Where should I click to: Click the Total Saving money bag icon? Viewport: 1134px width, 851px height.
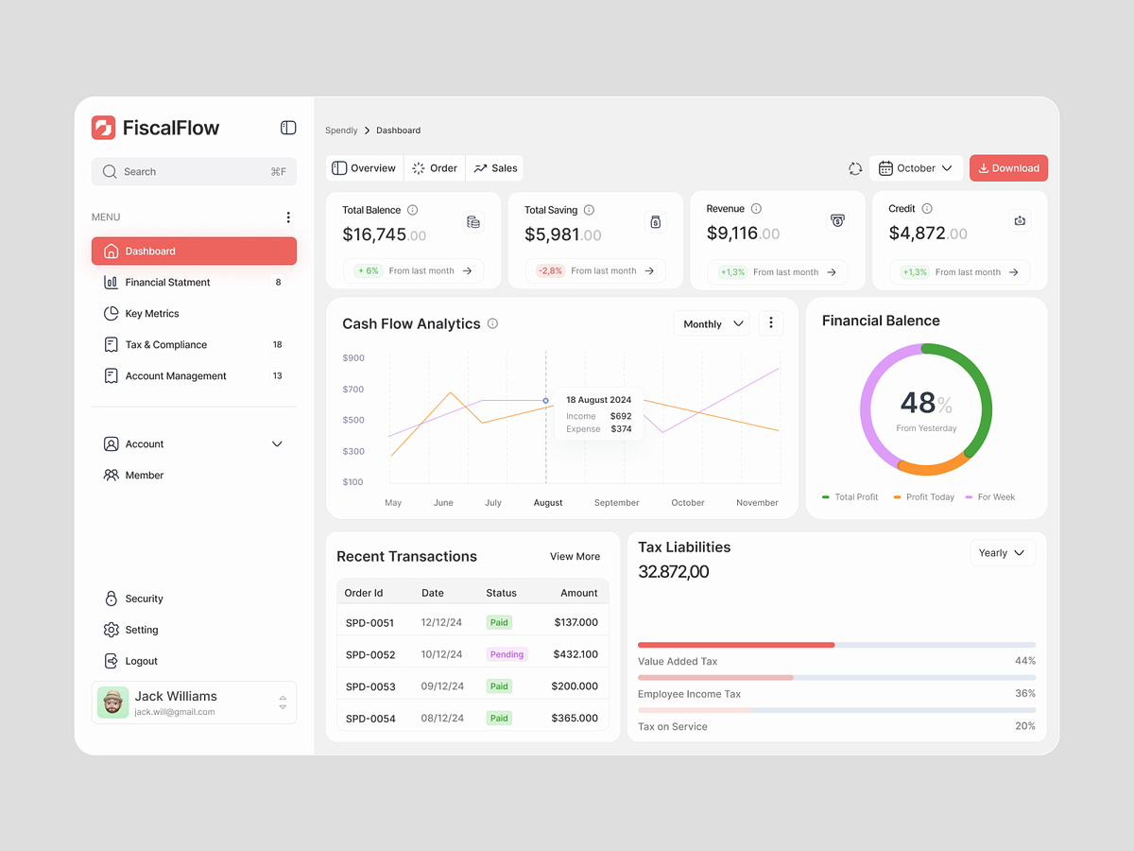pyautogui.click(x=656, y=222)
